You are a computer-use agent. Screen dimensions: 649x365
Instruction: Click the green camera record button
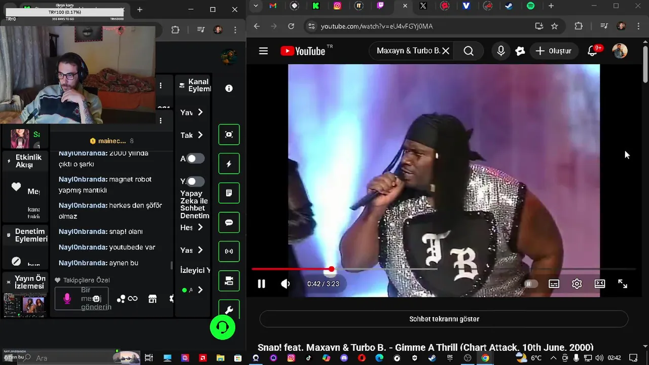tap(229, 281)
